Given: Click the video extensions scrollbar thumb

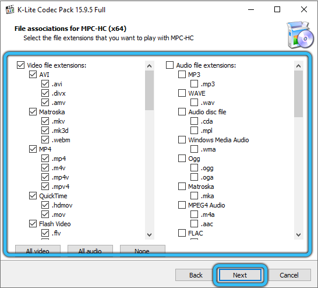Looking at the screenshot, I should 150,90.
